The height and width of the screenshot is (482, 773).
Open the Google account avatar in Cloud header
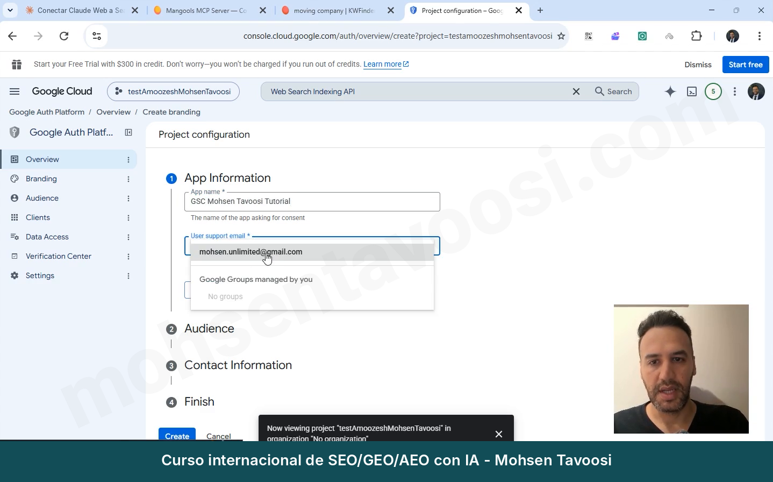(756, 91)
